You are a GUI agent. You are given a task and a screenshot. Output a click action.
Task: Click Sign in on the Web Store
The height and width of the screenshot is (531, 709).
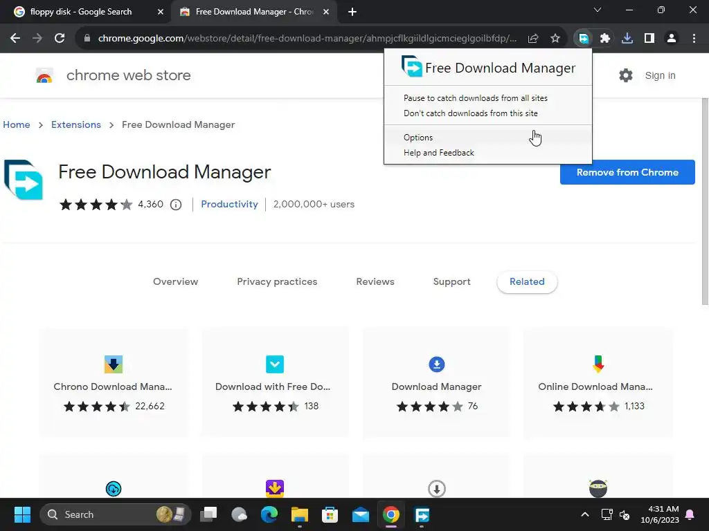(x=660, y=75)
